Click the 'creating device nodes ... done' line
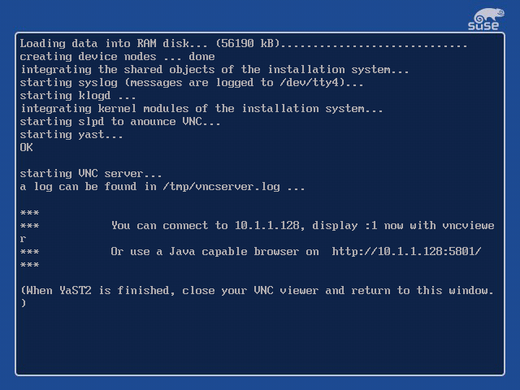The image size is (520, 390). tap(117, 56)
